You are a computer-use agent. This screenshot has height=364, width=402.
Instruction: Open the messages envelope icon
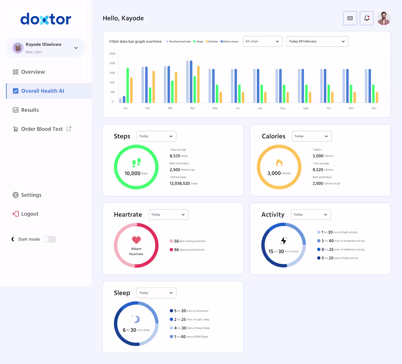pos(350,18)
